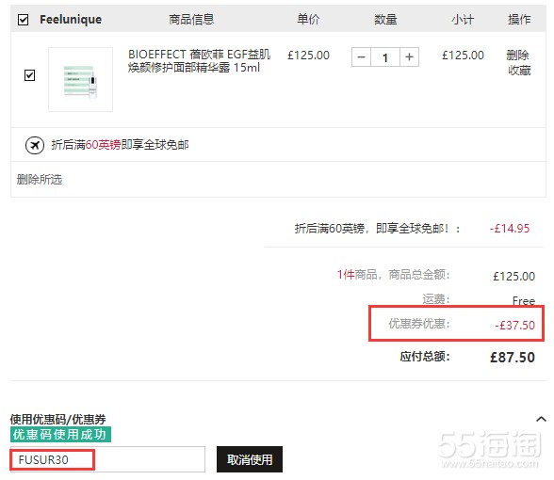Click 收藏 to save the item

point(519,71)
